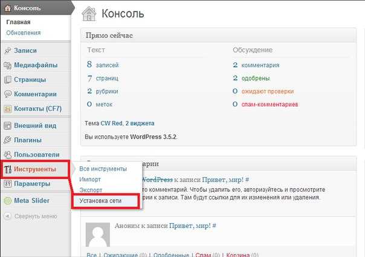Open Привет, мир! link in Аноним comment
Viewport: 365px width, 257px height.
click(x=190, y=226)
